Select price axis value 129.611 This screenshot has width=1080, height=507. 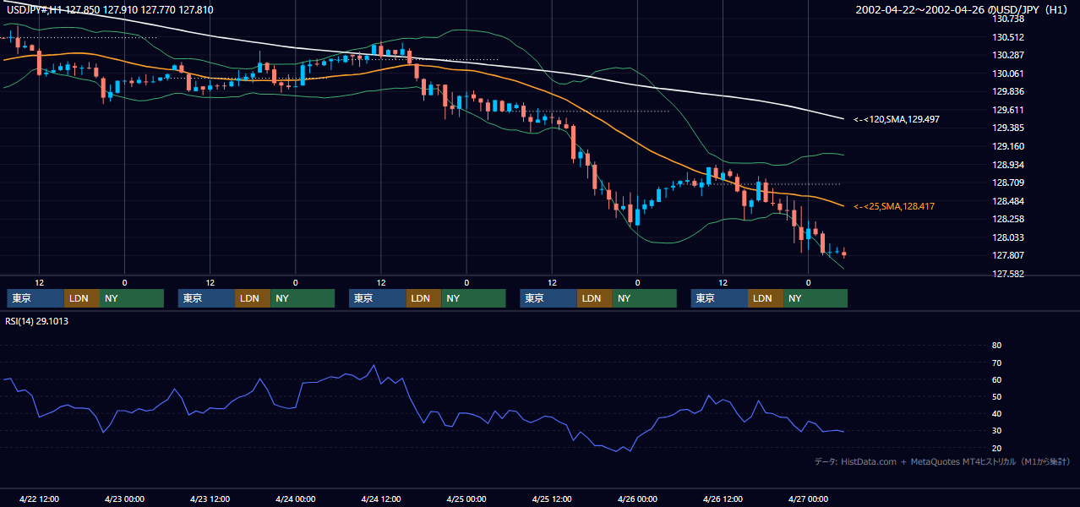pyautogui.click(x=1008, y=110)
